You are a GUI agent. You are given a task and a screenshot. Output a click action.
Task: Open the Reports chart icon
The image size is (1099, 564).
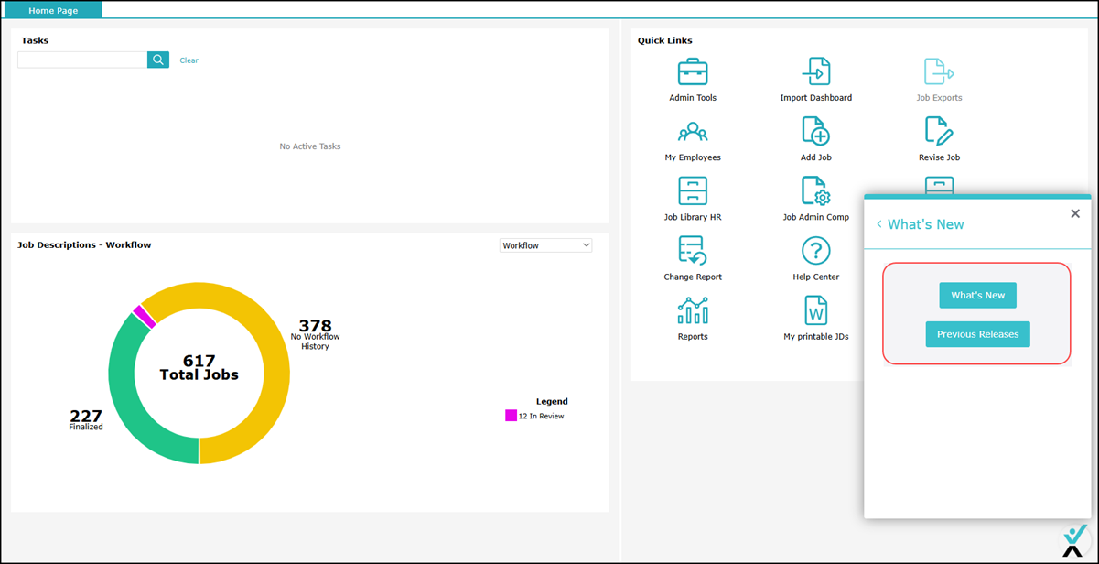[692, 311]
